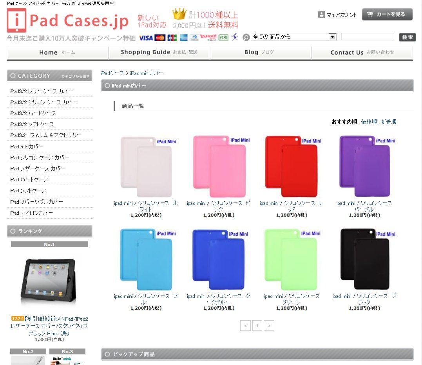Open green silicone iPad mini case image
This screenshot has height=365, width=422.
tap(292, 259)
